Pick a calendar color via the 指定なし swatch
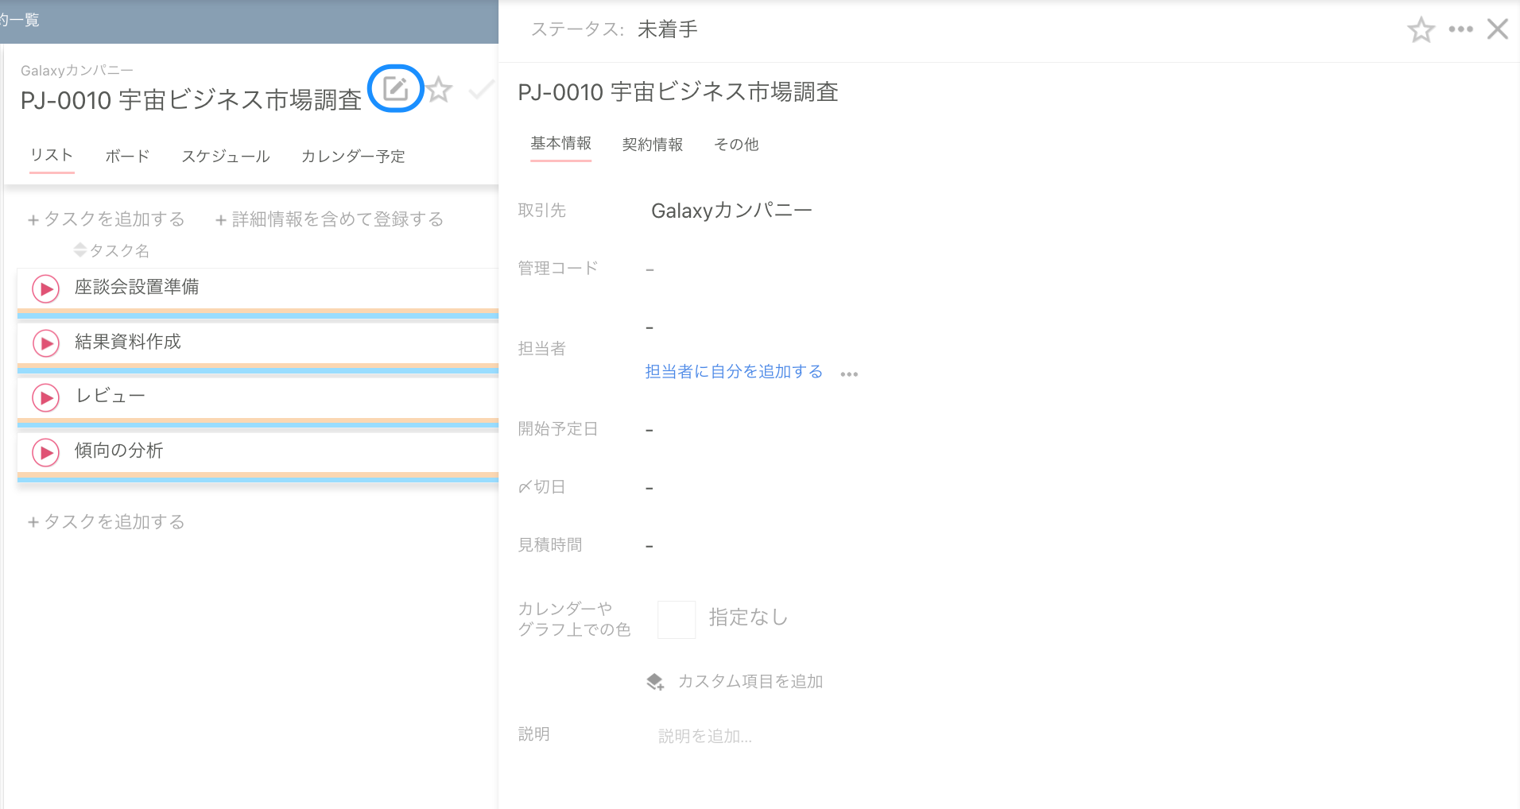Screen dimensions: 1520x809 677,618
